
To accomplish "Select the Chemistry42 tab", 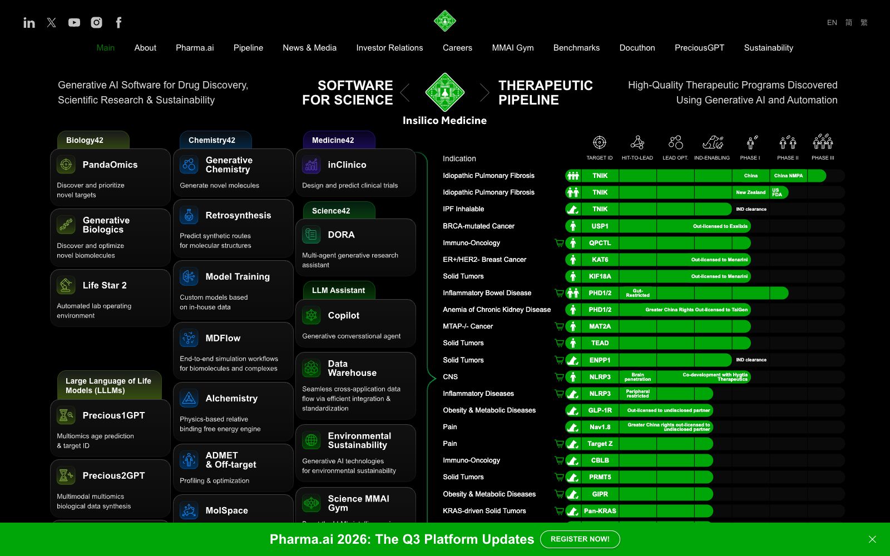I will coord(216,140).
